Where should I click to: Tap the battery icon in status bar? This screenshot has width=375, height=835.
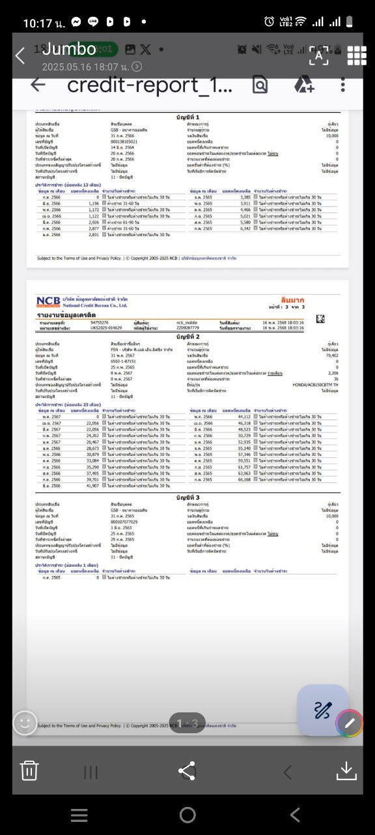tap(350, 22)
